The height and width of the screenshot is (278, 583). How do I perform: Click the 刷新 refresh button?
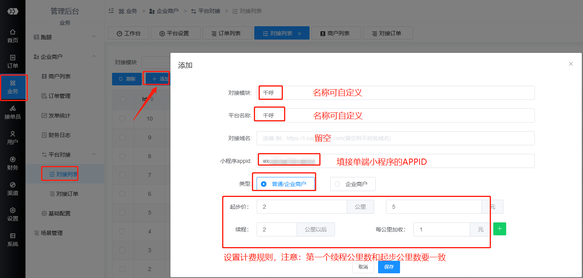pos(127,79)
